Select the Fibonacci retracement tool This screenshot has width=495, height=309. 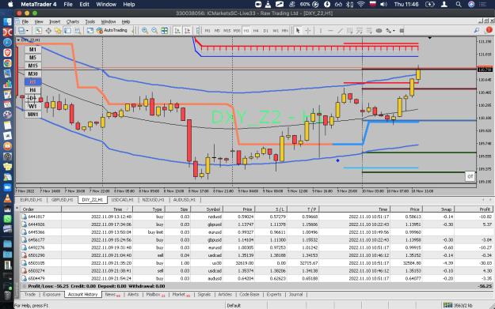[369, 31]
